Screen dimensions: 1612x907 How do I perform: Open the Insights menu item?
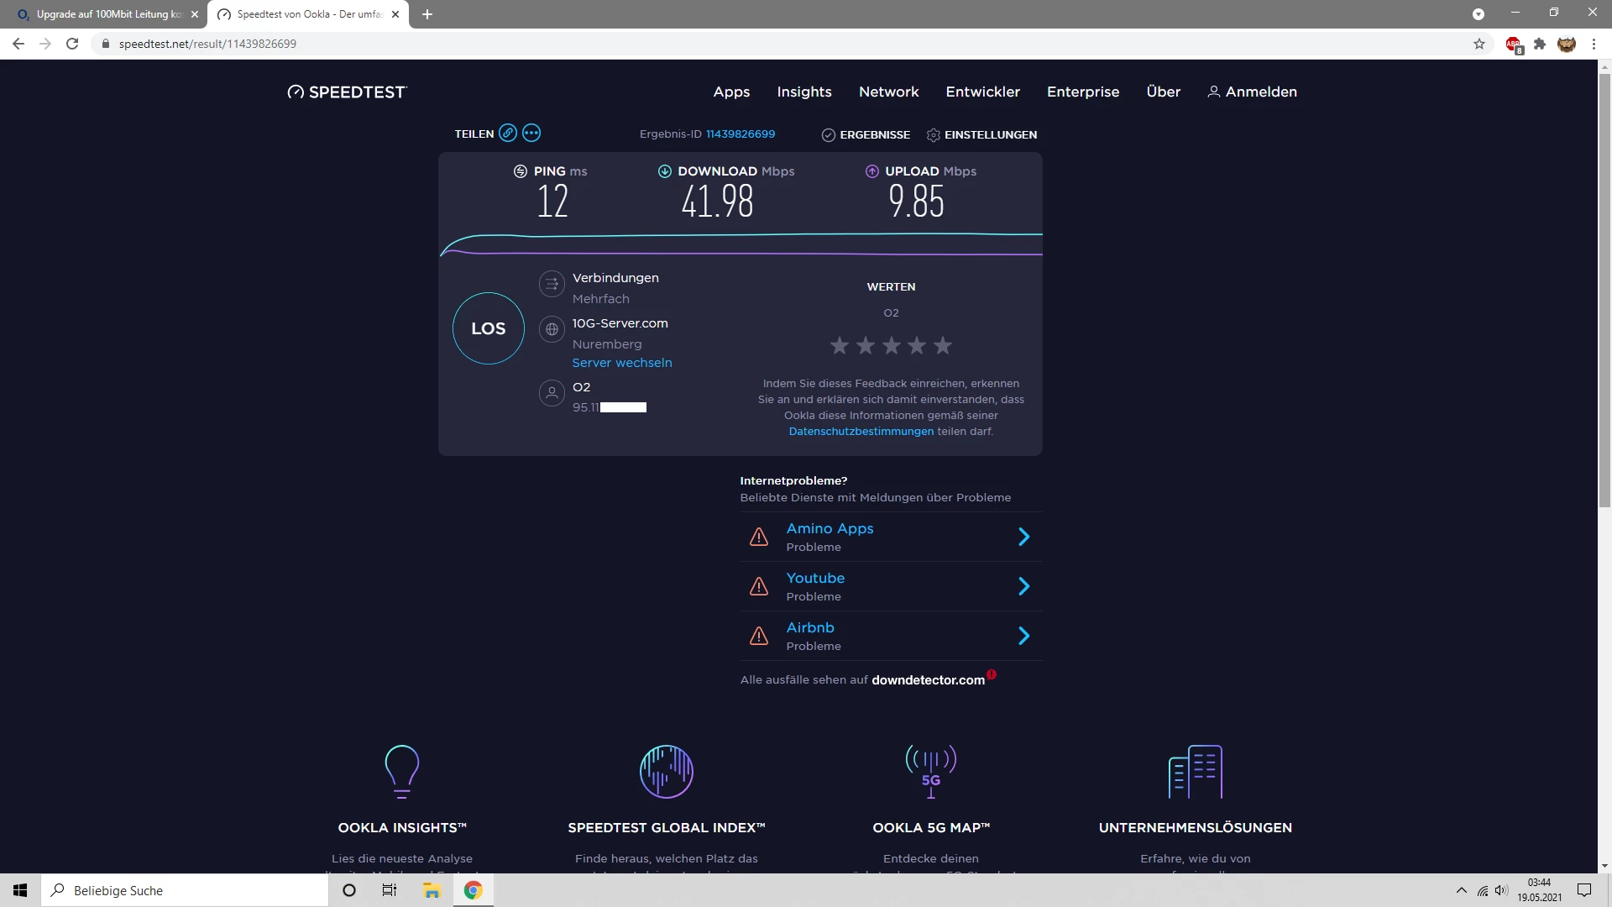[x=803, y=92]
